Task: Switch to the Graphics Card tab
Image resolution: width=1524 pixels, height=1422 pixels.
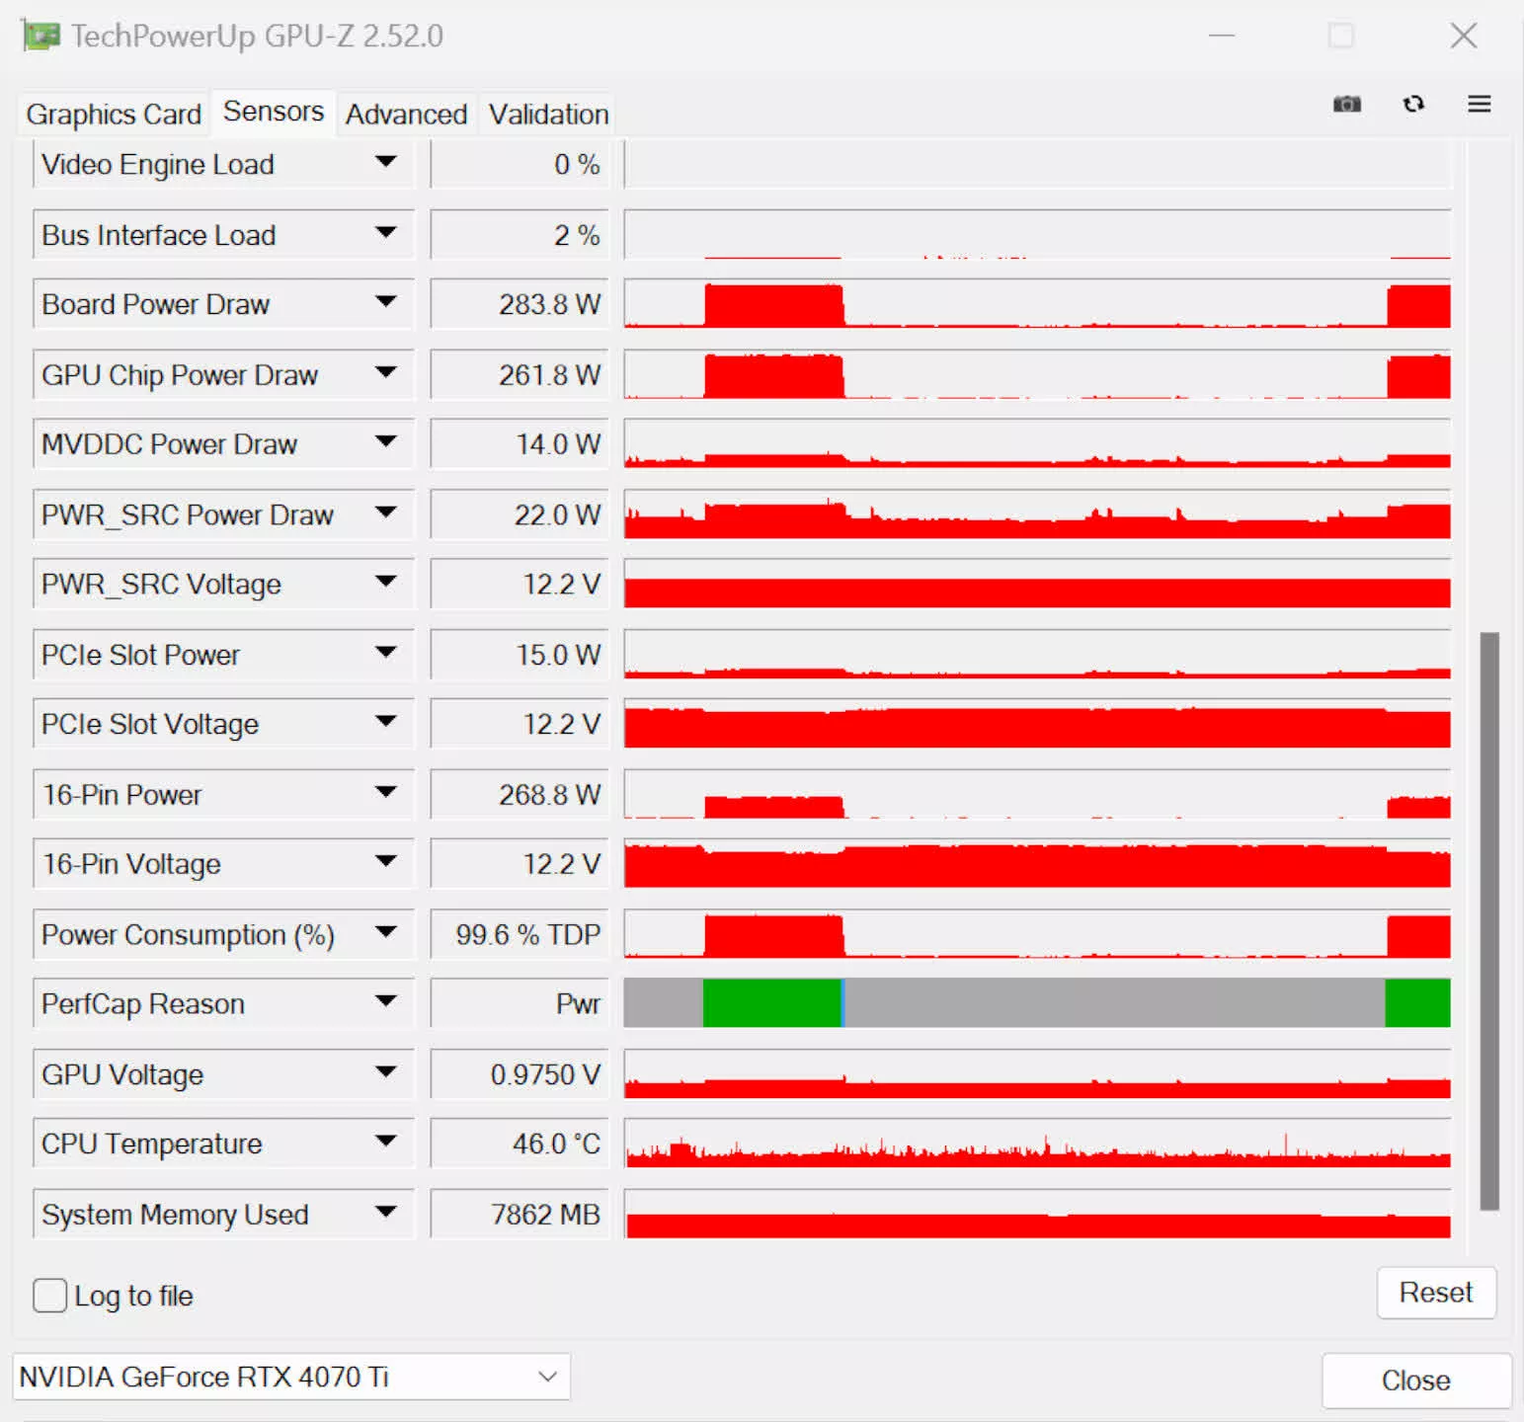Action: pos(114,115)
